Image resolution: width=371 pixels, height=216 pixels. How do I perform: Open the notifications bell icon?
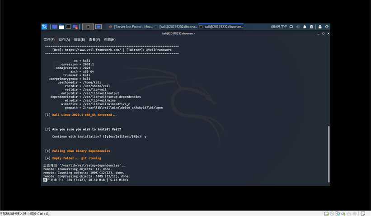pos(305,27)
